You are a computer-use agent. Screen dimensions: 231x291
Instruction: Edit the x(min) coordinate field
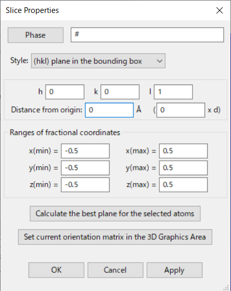point(85,151)
